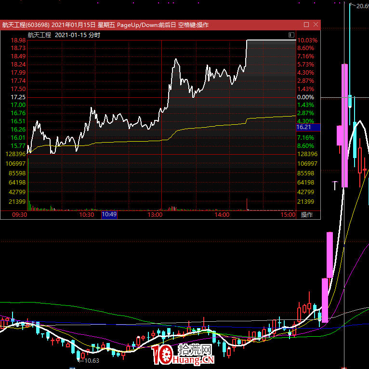Click the 14:00 time axis label
369x369 pixels.
pos(222,215)
